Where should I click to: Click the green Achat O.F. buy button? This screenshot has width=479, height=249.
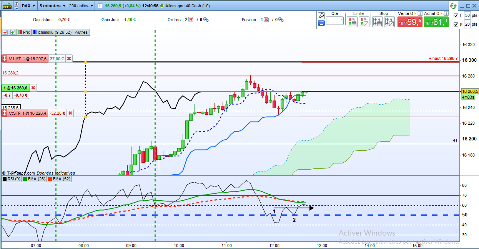(436, 22)
